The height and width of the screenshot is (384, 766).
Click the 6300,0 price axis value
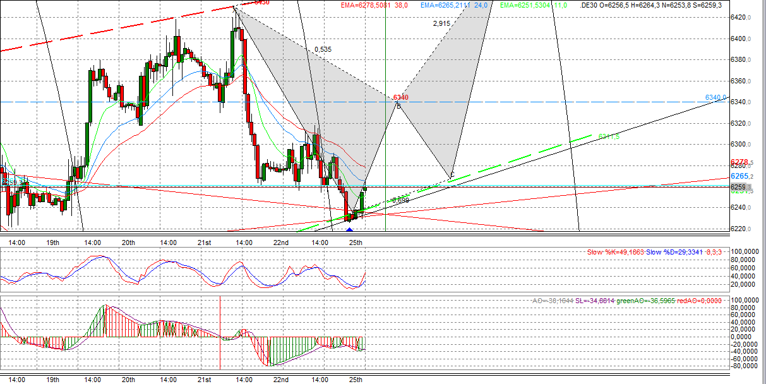[x=740, y=144]
